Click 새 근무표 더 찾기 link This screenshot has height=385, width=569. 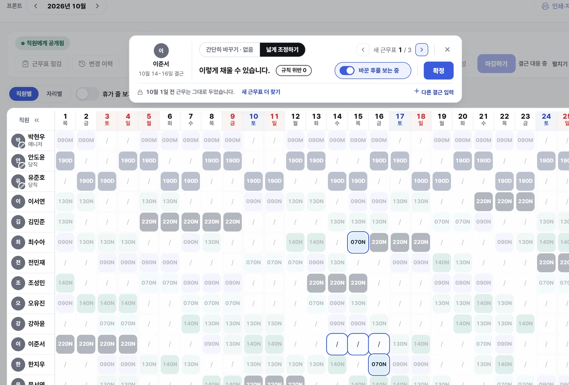click(x=261, y=92)
